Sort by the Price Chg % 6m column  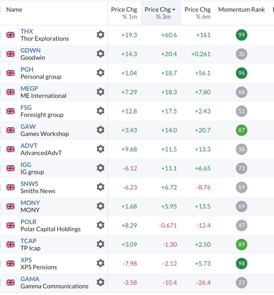(198, 13)
